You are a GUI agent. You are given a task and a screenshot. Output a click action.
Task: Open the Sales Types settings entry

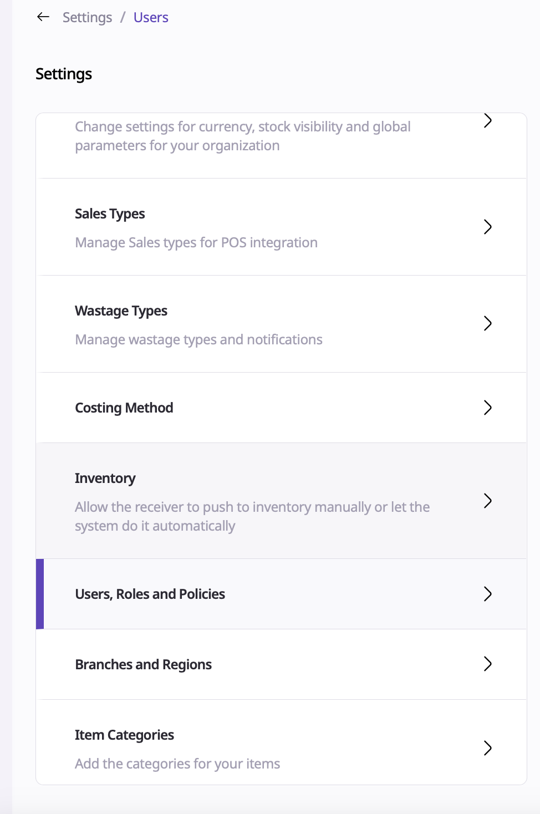pyautogui.click(x=110, y=214)
